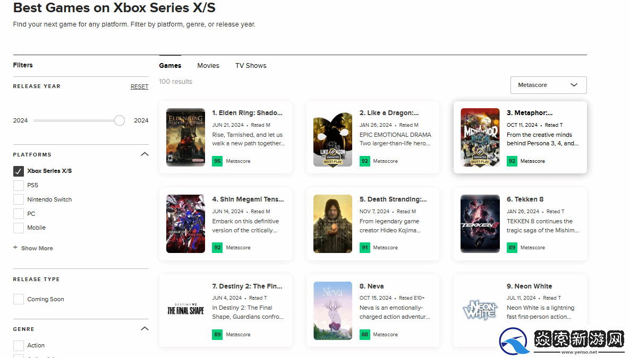Click the Elden Ring cover art thumbnail
Image resolution: width=630 pixels, height=358 pixels.
(x=185, y=137)
